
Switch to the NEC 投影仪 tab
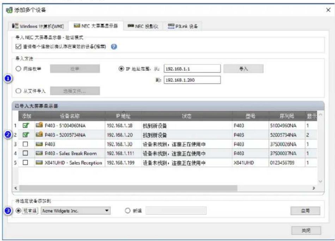143,26
